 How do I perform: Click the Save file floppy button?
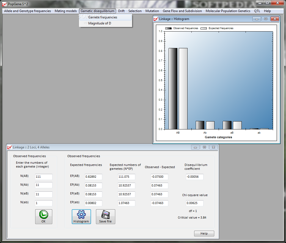pos(105,216)
